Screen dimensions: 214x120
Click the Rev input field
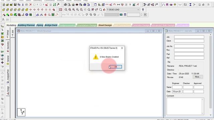click(x=189, y=50)
